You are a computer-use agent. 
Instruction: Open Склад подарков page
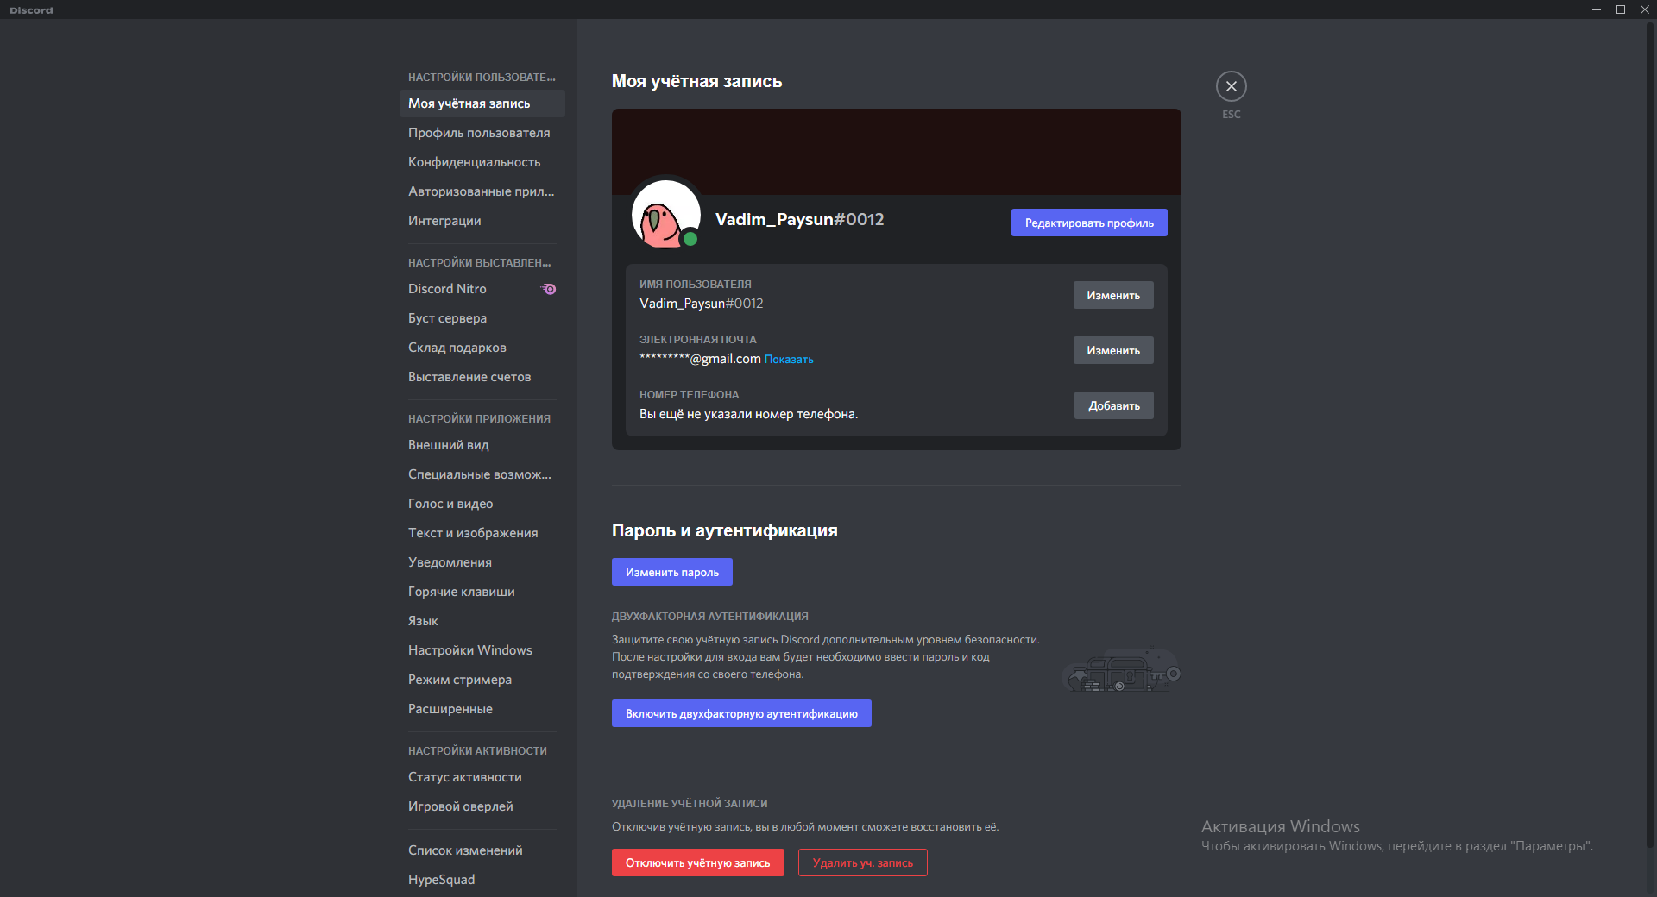(482, 348)
